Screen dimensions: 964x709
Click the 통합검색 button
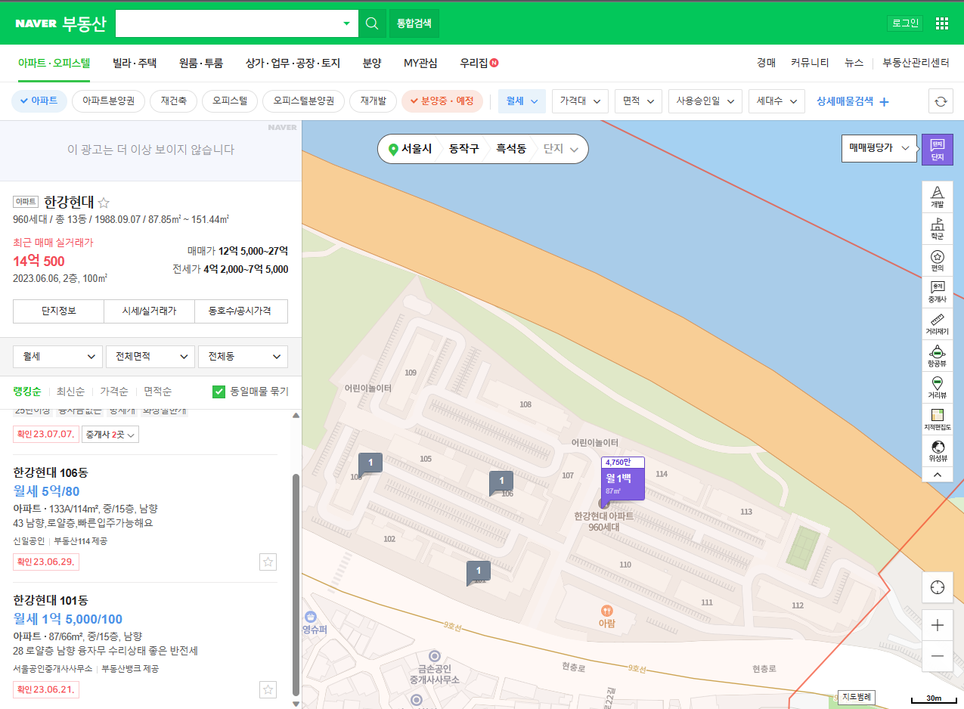[414, 23]
